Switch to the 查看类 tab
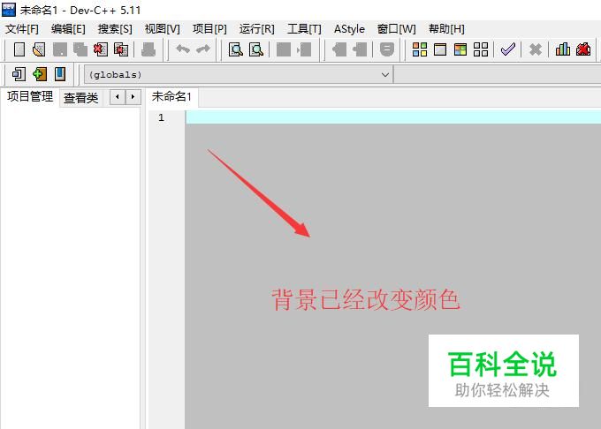Screen dimensions: 601x429 [81, 98]
